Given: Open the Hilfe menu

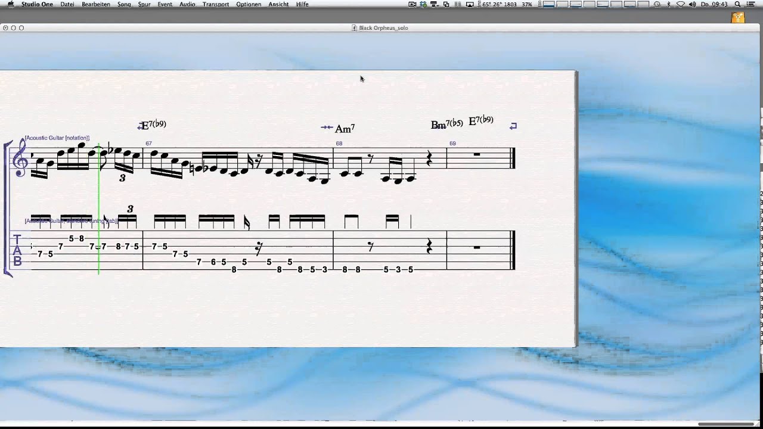Looking at the screenshot, I should [302, 4].
